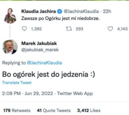The image size is (129, 115).
Task: Click the blue verified badge icon
Action: [x=59, y=12]
